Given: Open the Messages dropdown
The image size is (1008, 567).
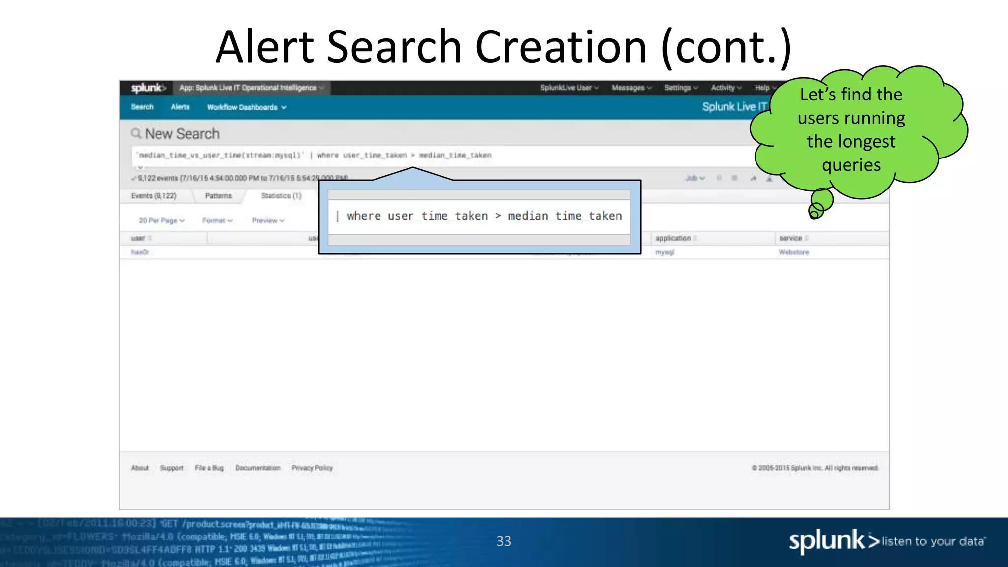Looking at the screenshot, I should 631,88.
